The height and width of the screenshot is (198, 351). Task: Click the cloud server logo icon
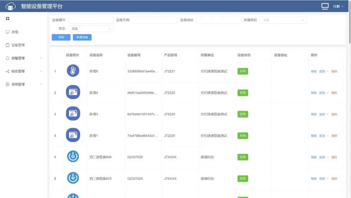click(11, 6)
